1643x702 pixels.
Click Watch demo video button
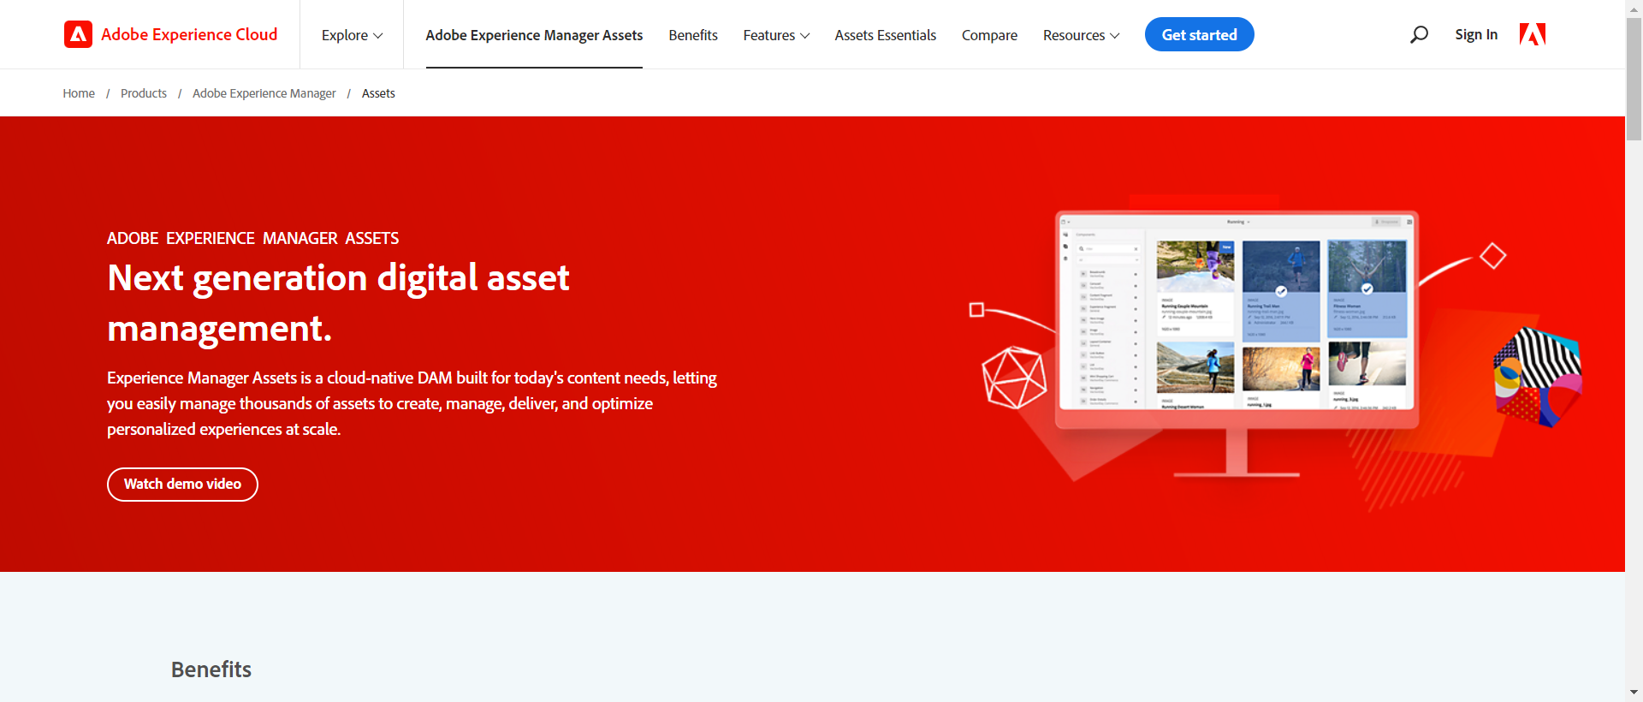(x=182, y=484)
